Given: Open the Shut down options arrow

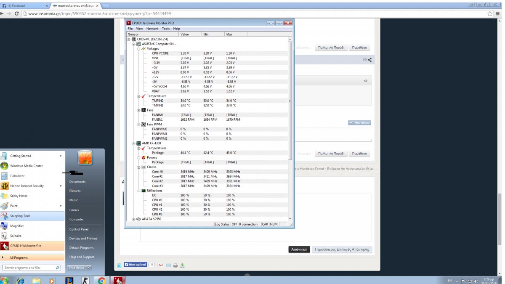Looking at the screenshot, I should pos(89,268).
